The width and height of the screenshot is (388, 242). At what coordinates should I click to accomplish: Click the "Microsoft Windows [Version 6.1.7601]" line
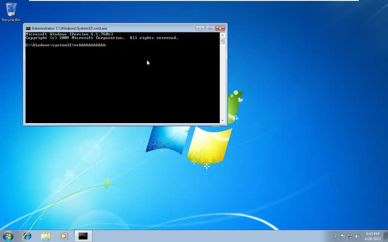69,34
